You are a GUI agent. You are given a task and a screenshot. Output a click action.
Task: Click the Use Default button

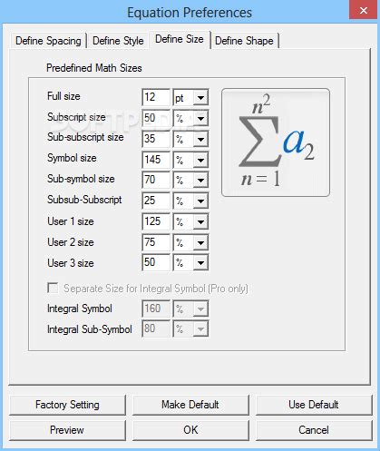(314, 405)
